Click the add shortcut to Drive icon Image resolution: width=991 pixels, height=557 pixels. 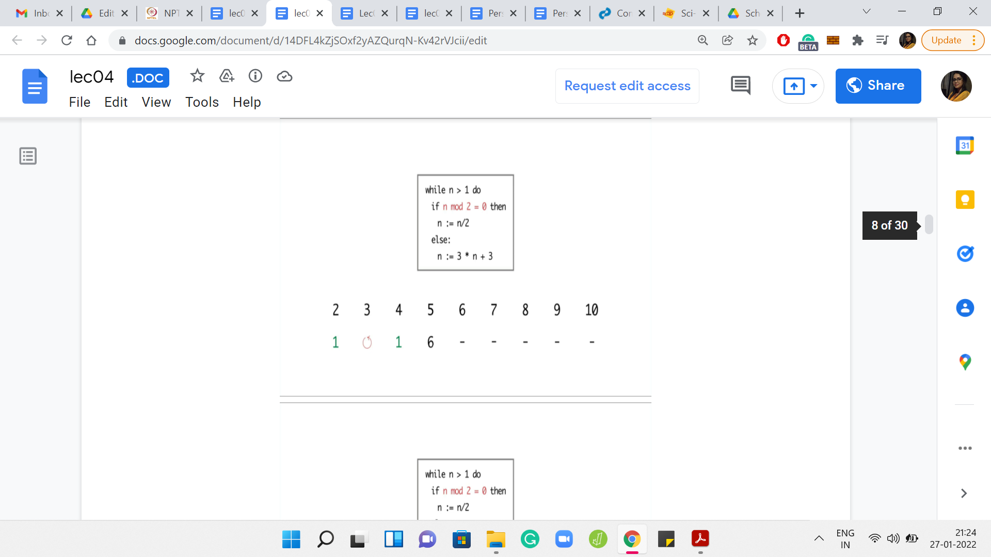click(x=227, y=76)
